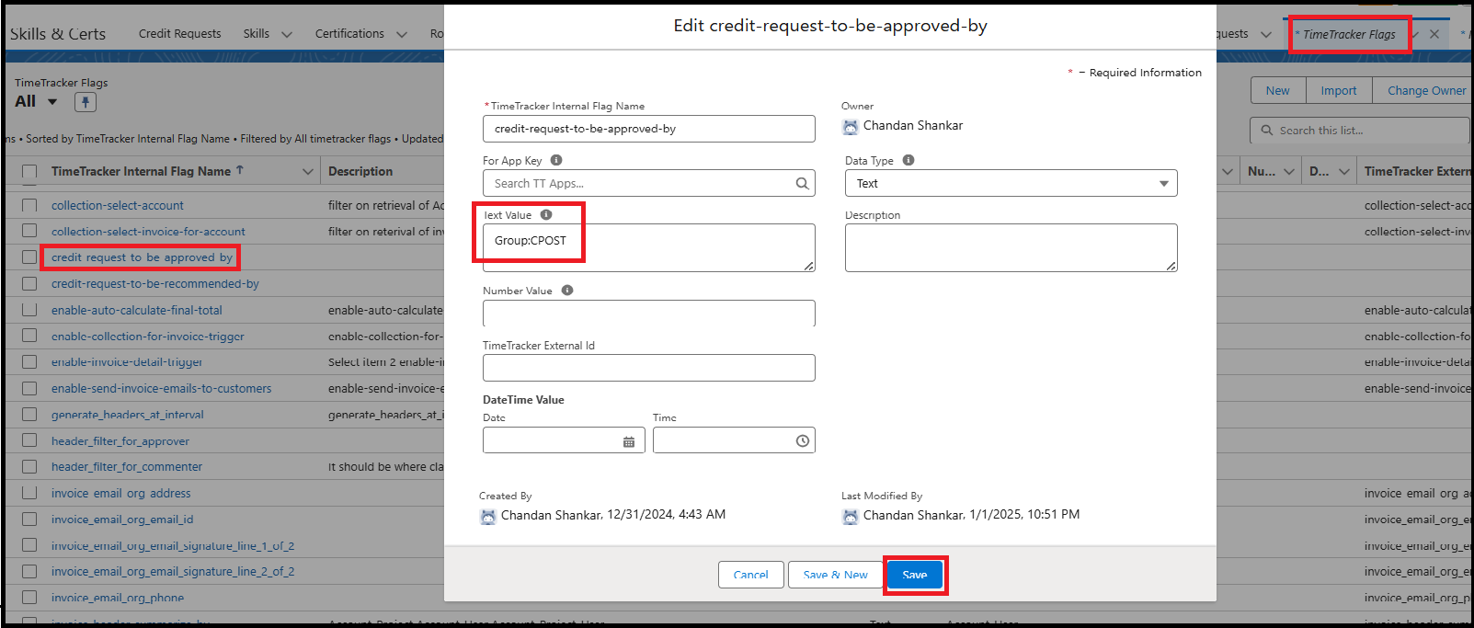Click the Data Type info icon
Viewport: 1474px width, 628px height.
[x=908, y=160]
